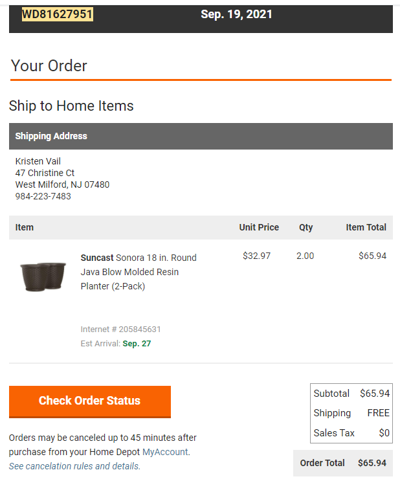Open See cancelation rules and details link

[74, 466]
